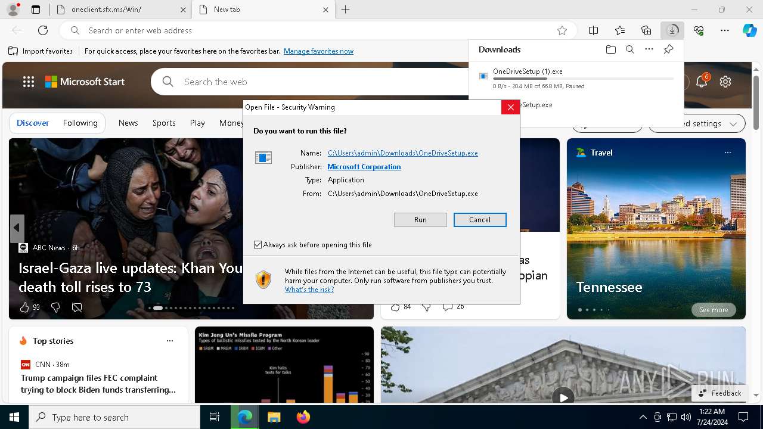763x429 pixels.
Task: Open Windows Start menu
Action: coord(14,417)
